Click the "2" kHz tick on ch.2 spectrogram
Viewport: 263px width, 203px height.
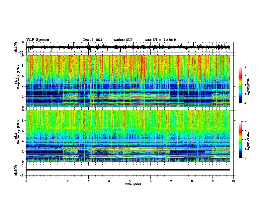[23, 152]
